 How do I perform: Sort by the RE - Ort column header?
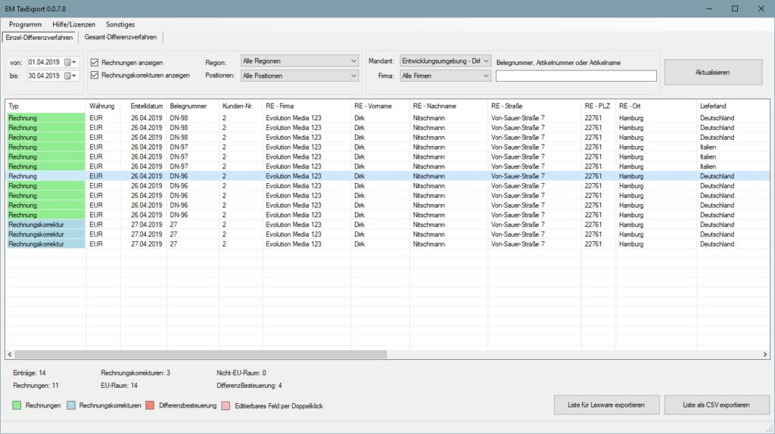pos(656,106)
